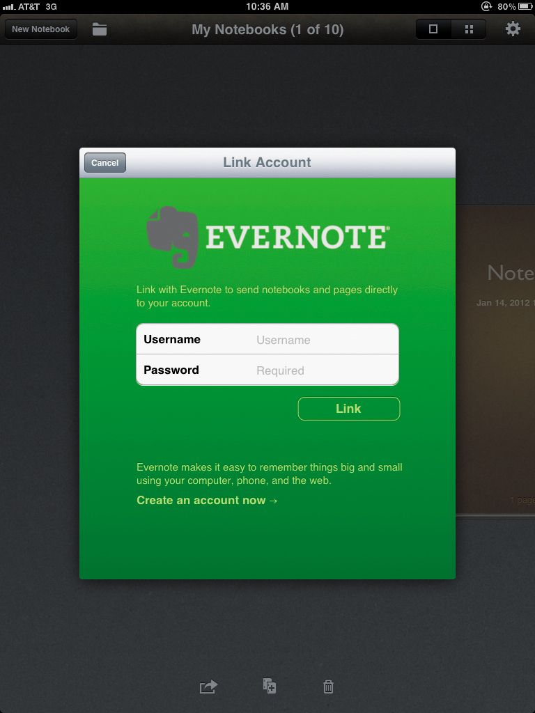Tap the 10:36 AM clock
535x713 pixels.
[267, 6]
